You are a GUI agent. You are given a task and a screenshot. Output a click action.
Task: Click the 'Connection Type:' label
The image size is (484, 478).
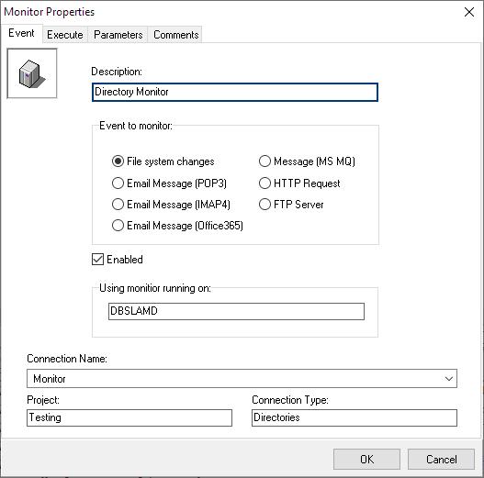point(290,400)
